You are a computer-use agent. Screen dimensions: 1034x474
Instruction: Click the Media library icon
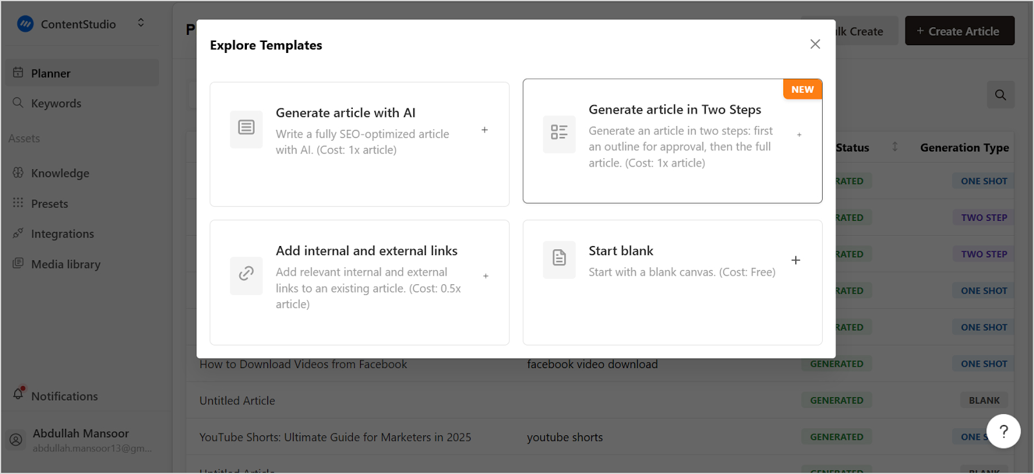(18, 263)
